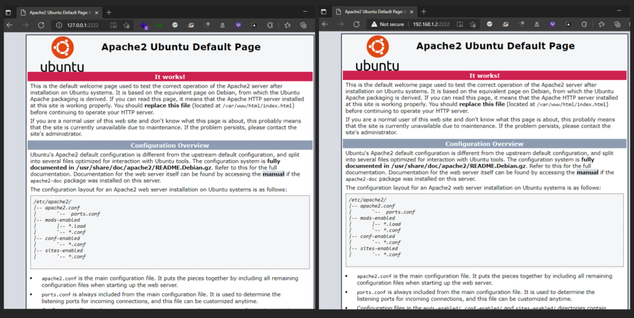Open the purple extension with badge 2

pos(144,25)
